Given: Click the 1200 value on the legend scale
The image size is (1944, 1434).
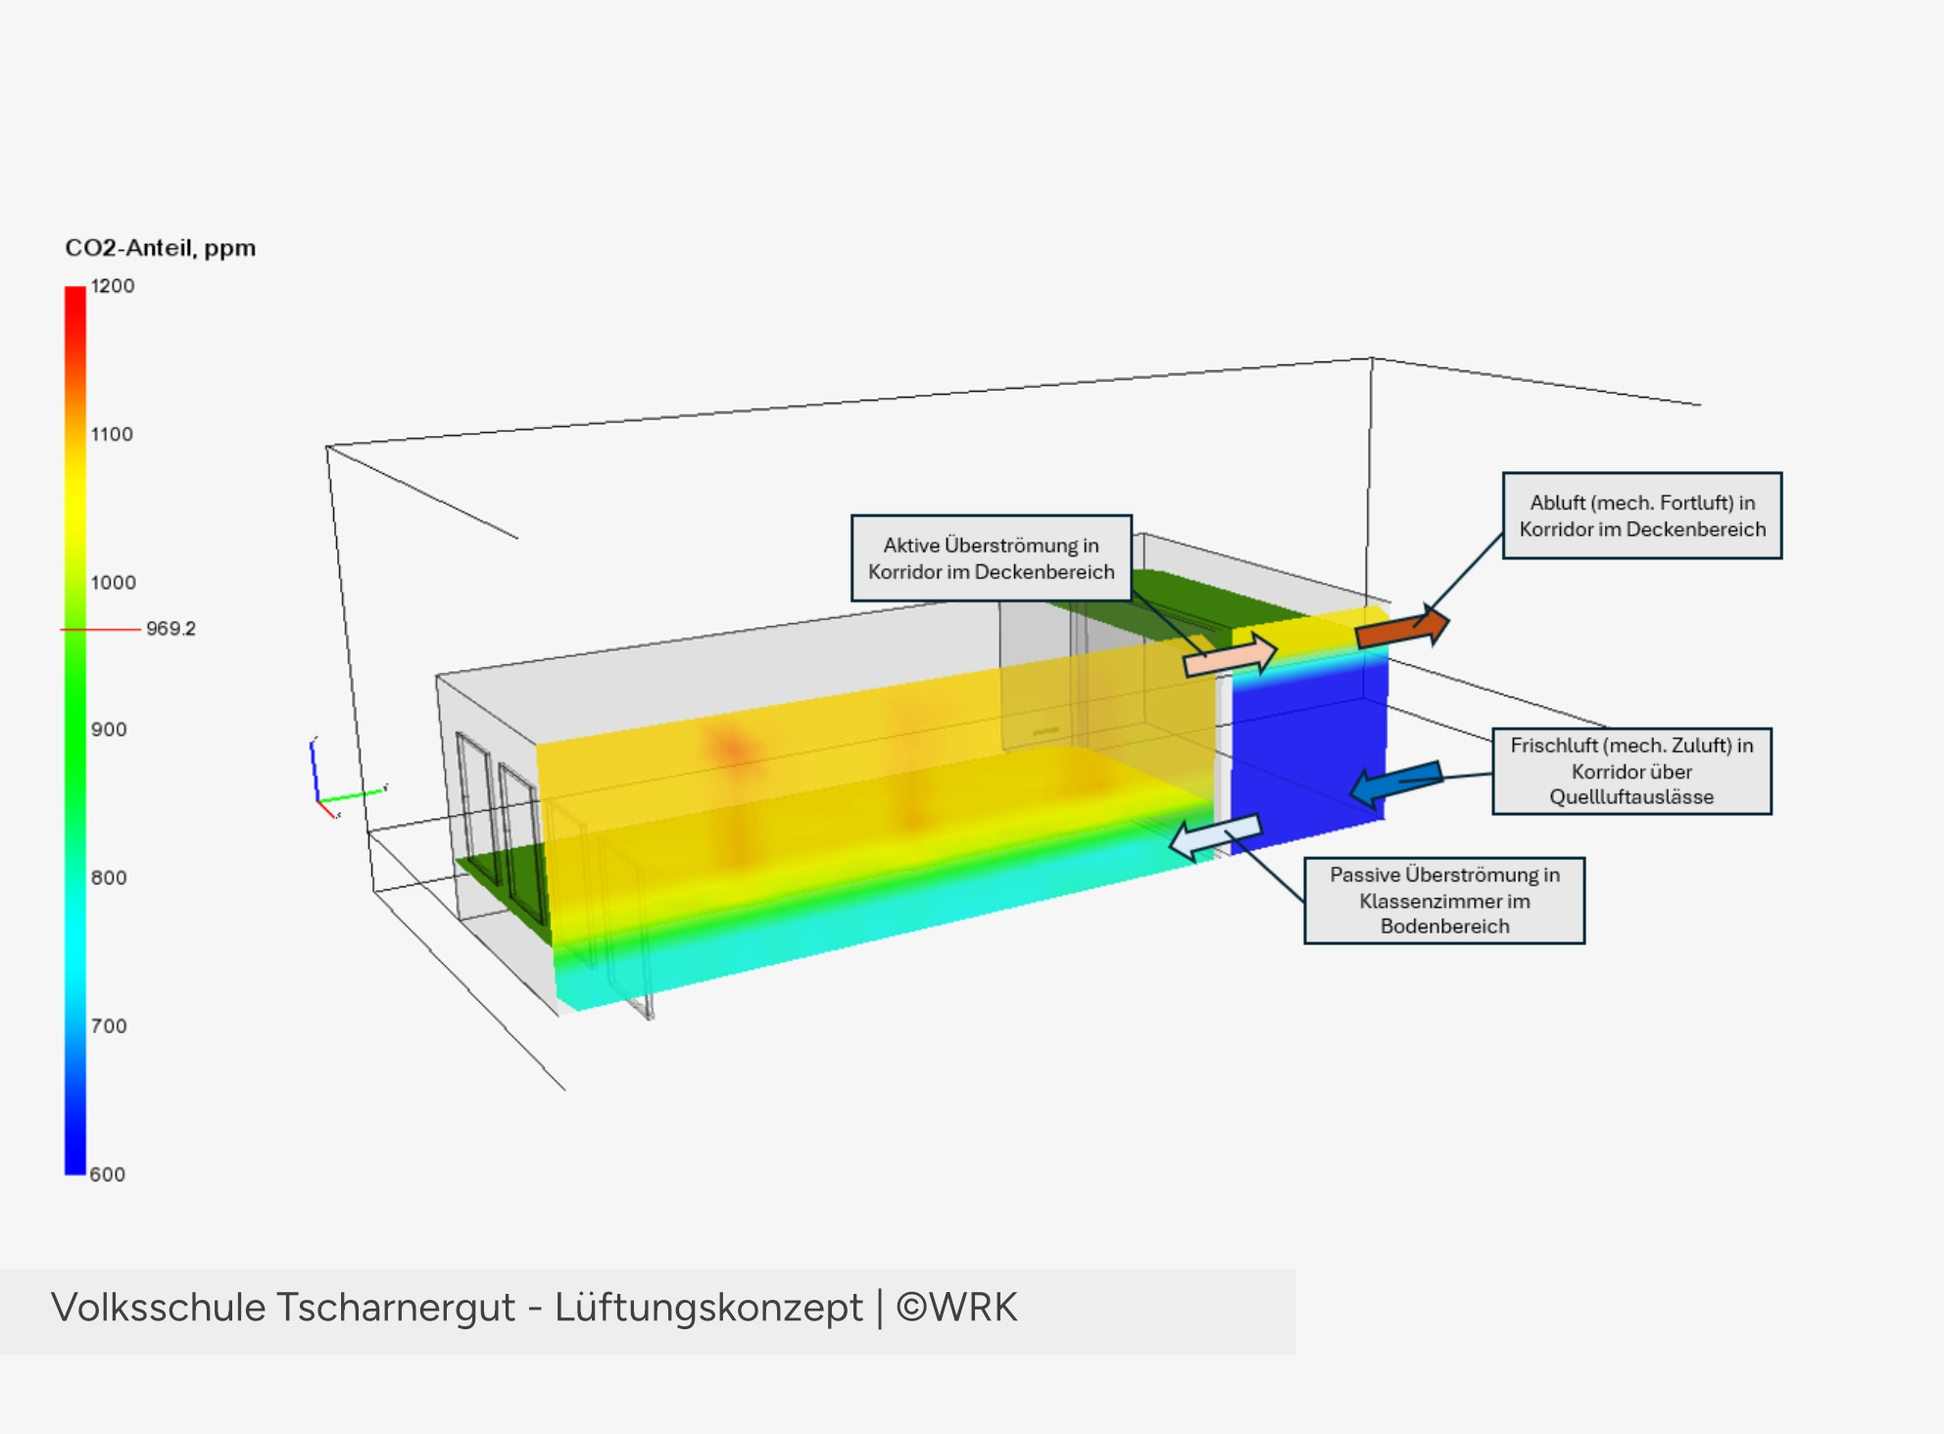Looking at the screenshot, I should pyautogui.click(x=113, y=286).
